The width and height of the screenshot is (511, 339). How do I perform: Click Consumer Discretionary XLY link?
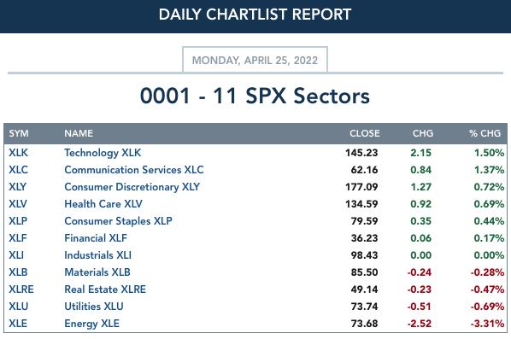click(x=132, y=187)
